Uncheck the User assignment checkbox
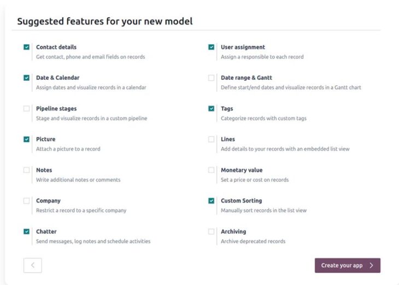This screenshot has height=285, width=399. (x=212, y=48)
